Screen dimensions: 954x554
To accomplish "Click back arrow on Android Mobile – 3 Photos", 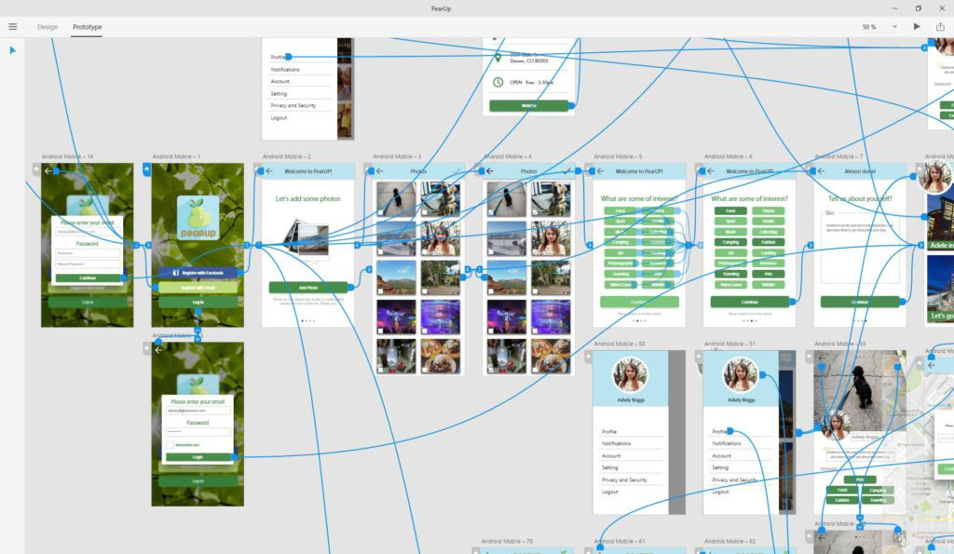I will point(380,171).
